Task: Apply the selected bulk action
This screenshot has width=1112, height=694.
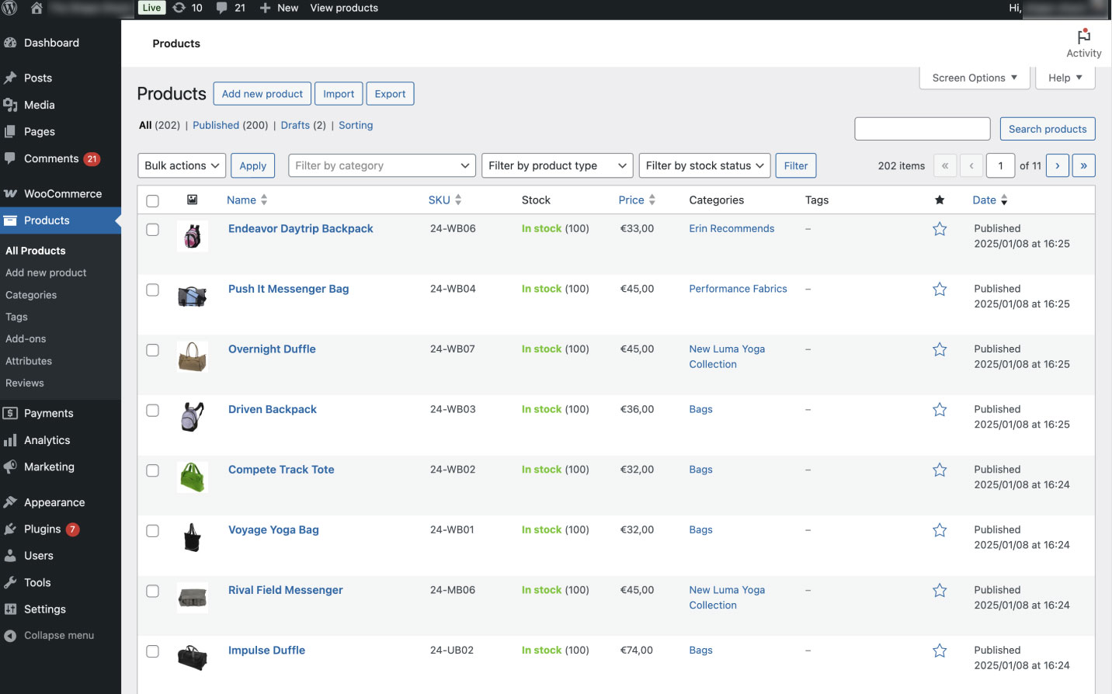Action: tap(253, 165)
